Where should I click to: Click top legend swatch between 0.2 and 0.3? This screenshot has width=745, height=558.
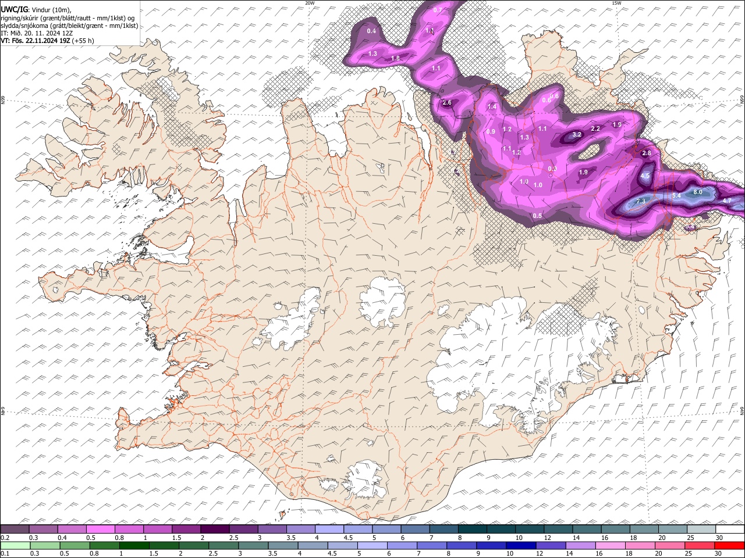click(x=15, y=530)
